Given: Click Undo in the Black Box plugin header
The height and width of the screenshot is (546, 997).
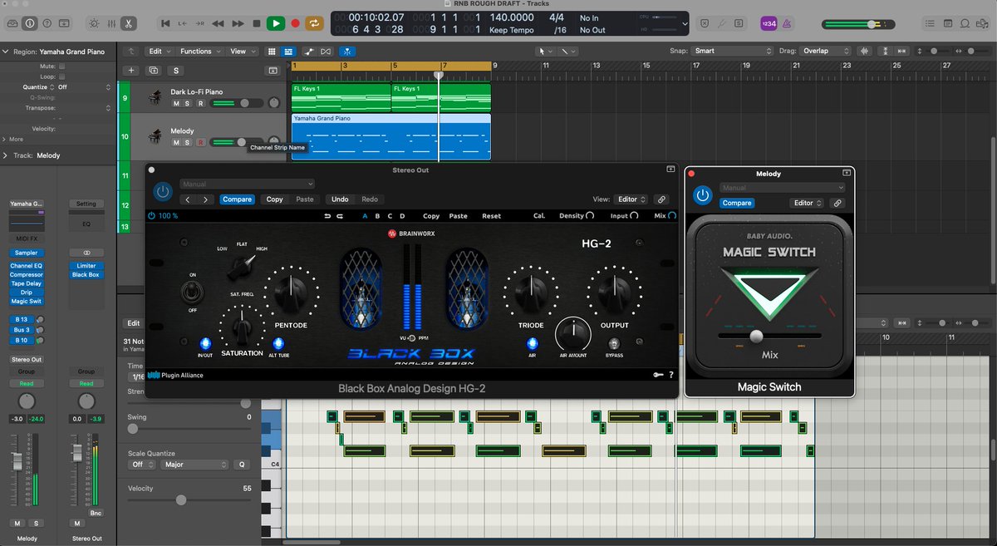Looking at the screenshot, I should coord(340,199).
